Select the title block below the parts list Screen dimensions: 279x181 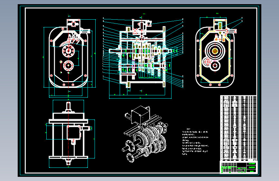[x=239, y=167]
